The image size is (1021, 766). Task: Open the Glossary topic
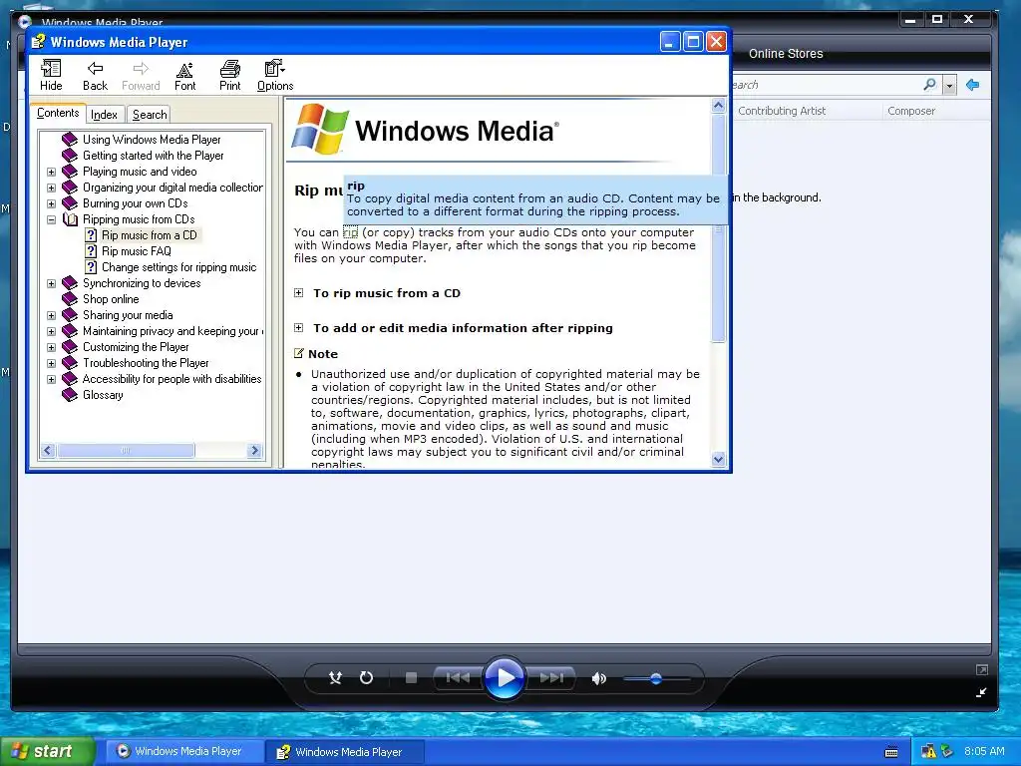coord(103,395)
